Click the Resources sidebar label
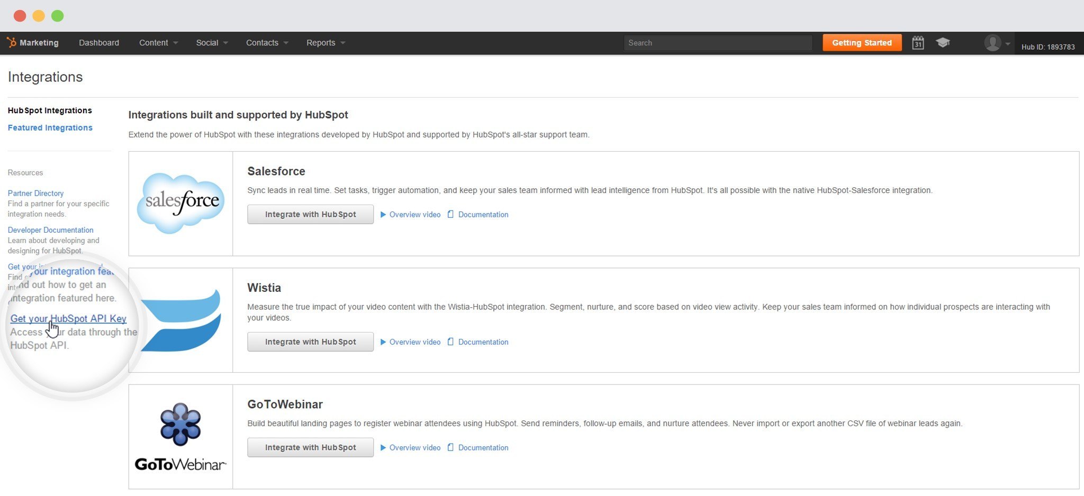This screenshot has height=496, width=1084. 25,173
